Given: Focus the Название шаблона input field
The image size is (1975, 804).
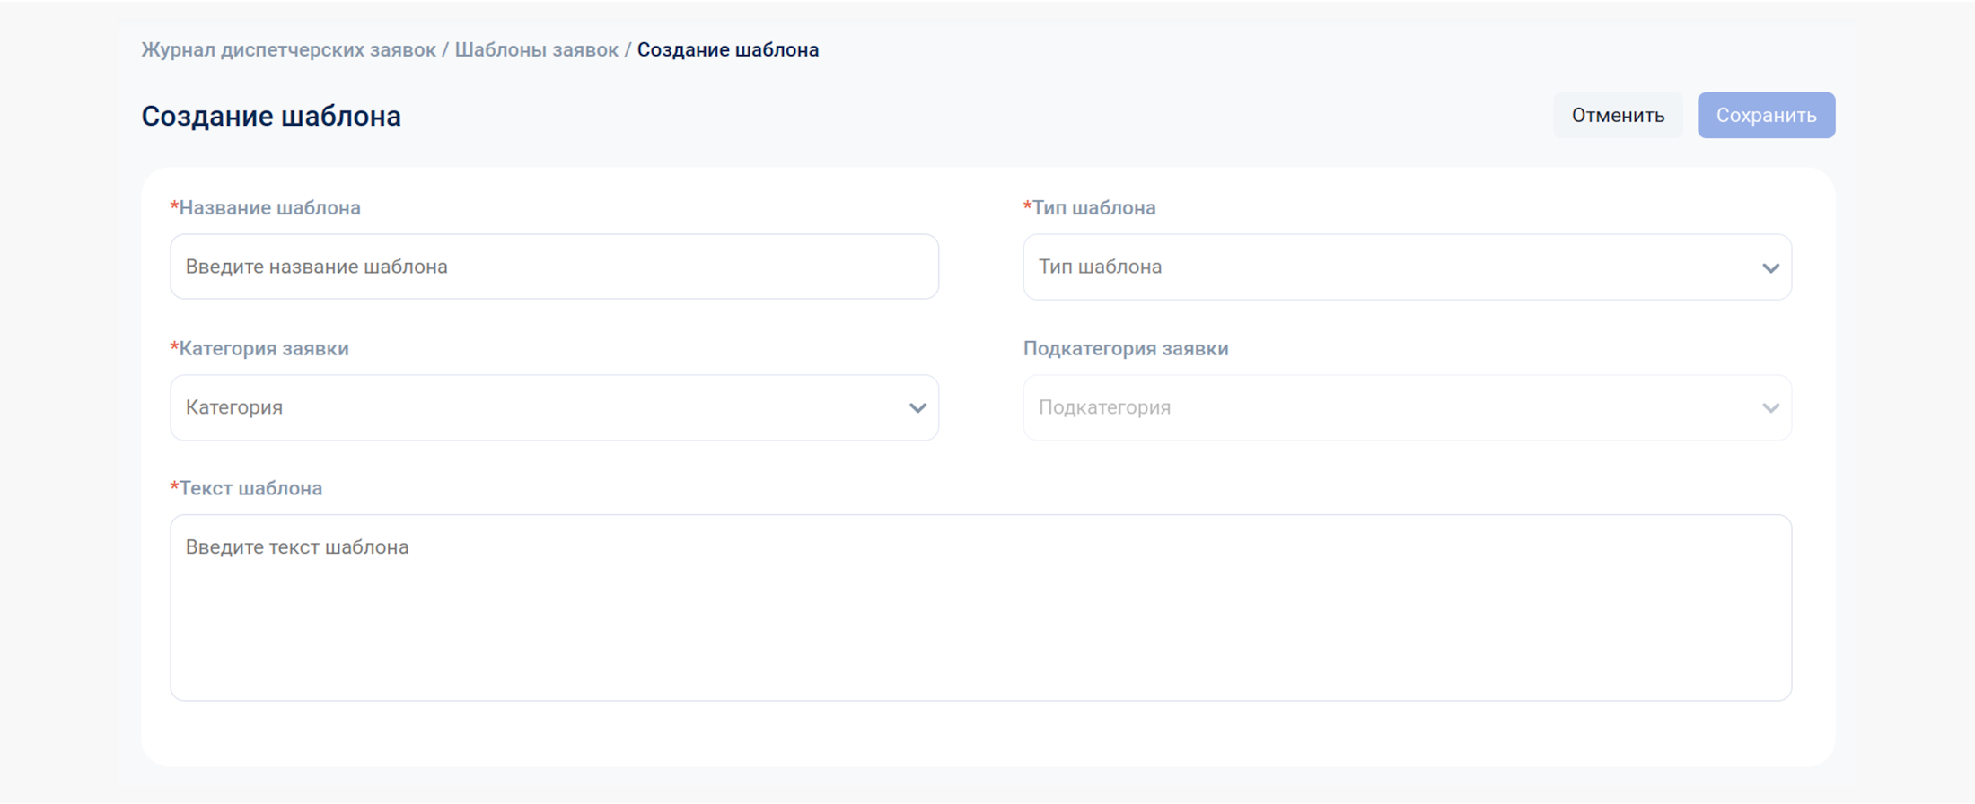Looking at the screenshot, I should 553,267.
